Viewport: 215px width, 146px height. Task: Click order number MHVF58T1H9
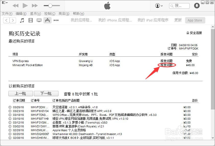(40, 119)
